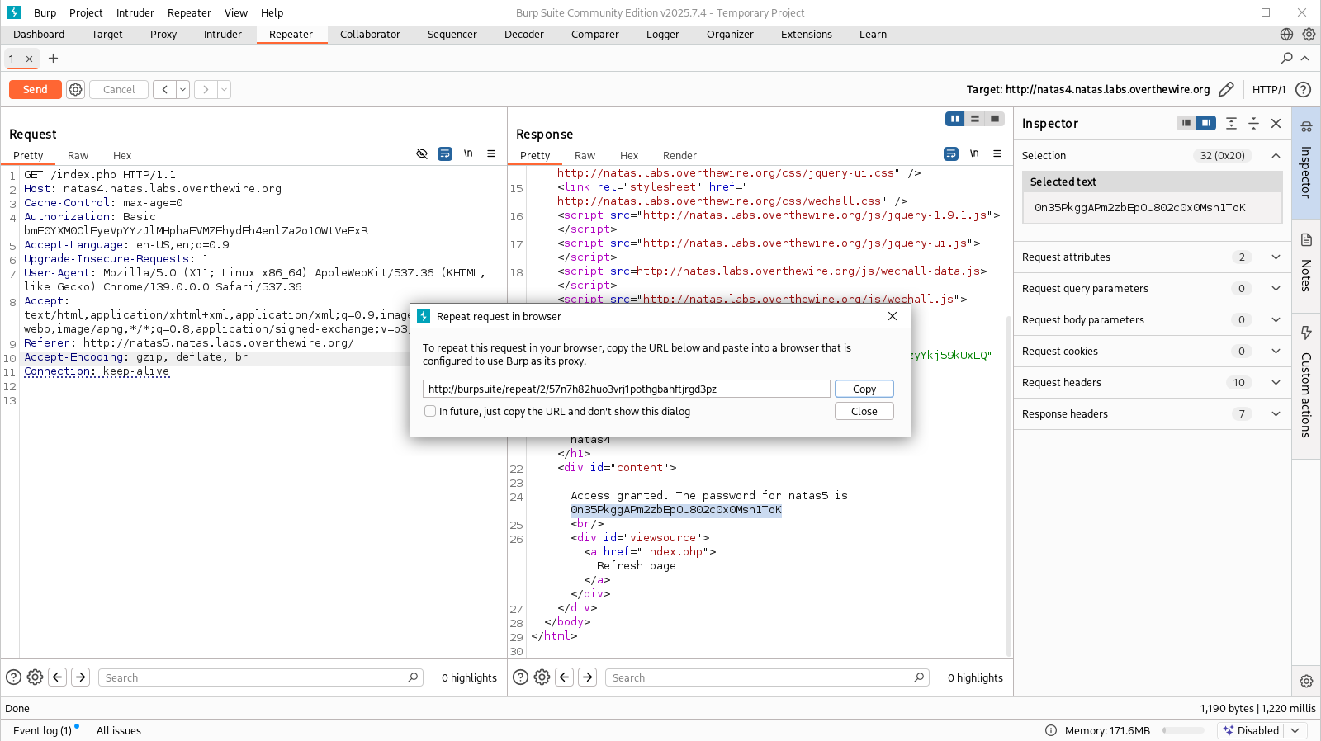Toggle line wrap icon in Response panel
The width and height of the screenshot is (1321, 741).
click(951, 153)
